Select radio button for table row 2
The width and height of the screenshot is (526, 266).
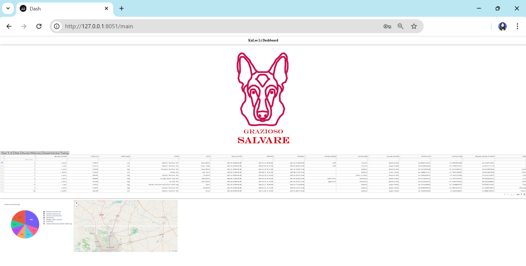[x=2, y=166]
